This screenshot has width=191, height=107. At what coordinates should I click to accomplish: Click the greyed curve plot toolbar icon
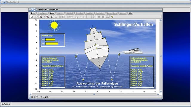click(x=36, y=17)
